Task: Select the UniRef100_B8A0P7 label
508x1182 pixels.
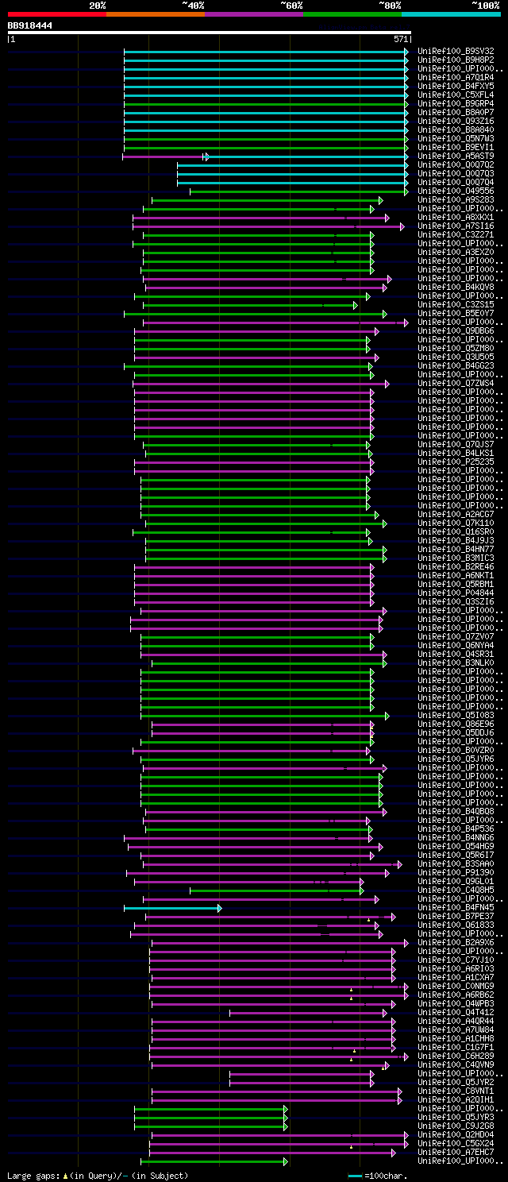Action: tap(456, 112)
